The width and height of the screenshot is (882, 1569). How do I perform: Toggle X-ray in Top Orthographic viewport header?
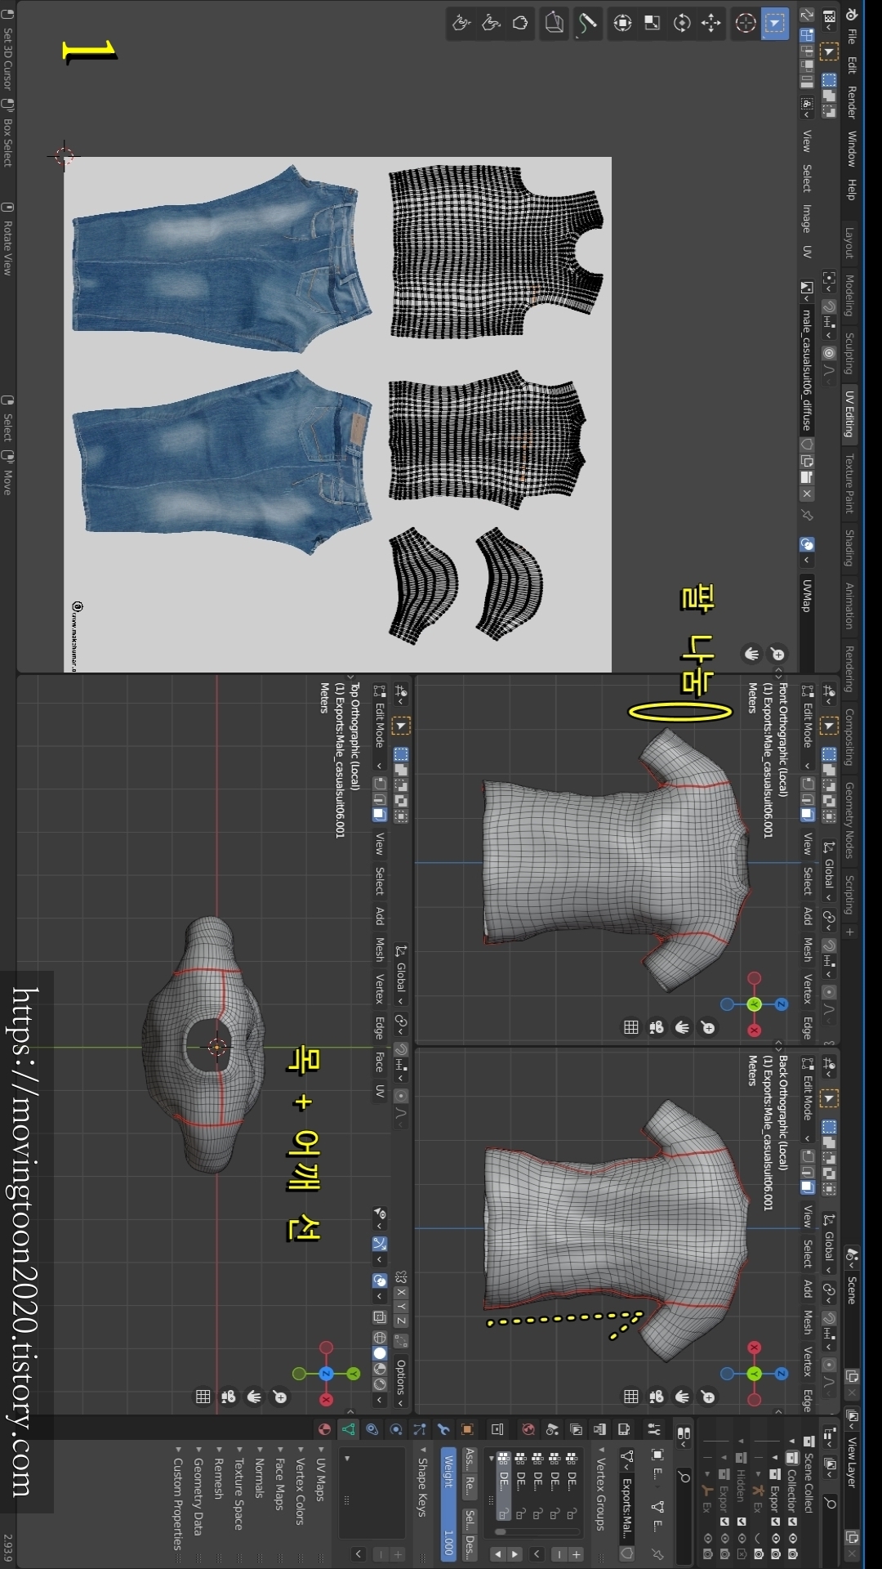[380, 1316]
